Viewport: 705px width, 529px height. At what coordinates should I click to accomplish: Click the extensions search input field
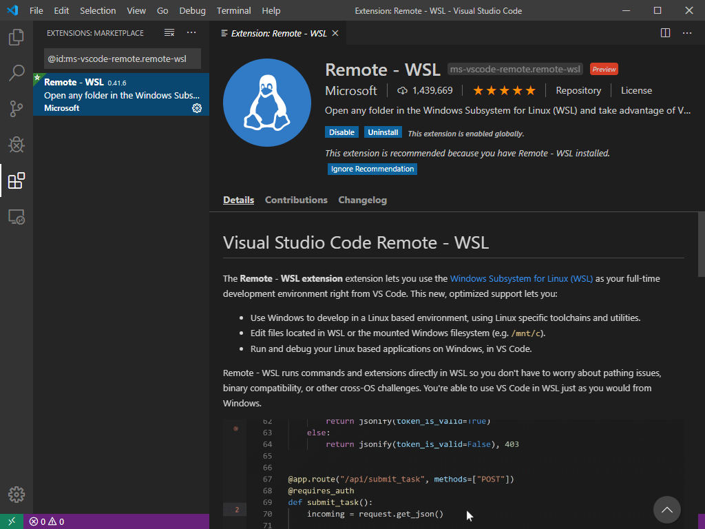pos(123,59)
